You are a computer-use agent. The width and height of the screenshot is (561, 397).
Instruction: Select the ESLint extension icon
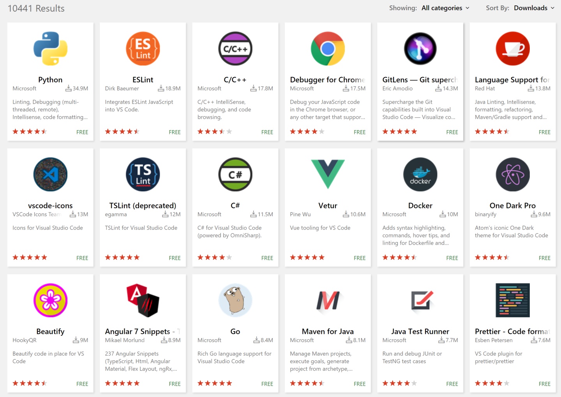(143, 49)
